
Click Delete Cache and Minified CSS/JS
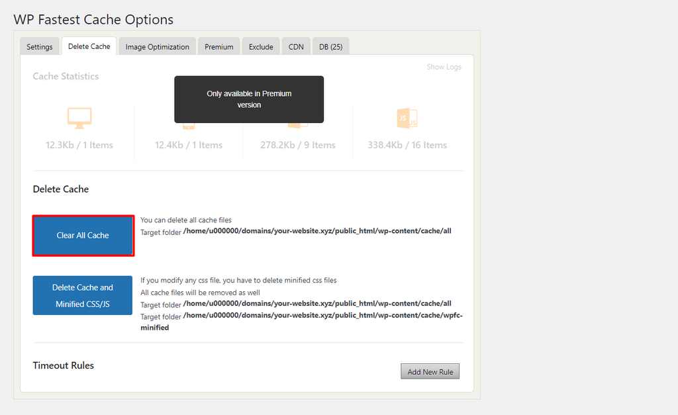click(x=82, y=295)
